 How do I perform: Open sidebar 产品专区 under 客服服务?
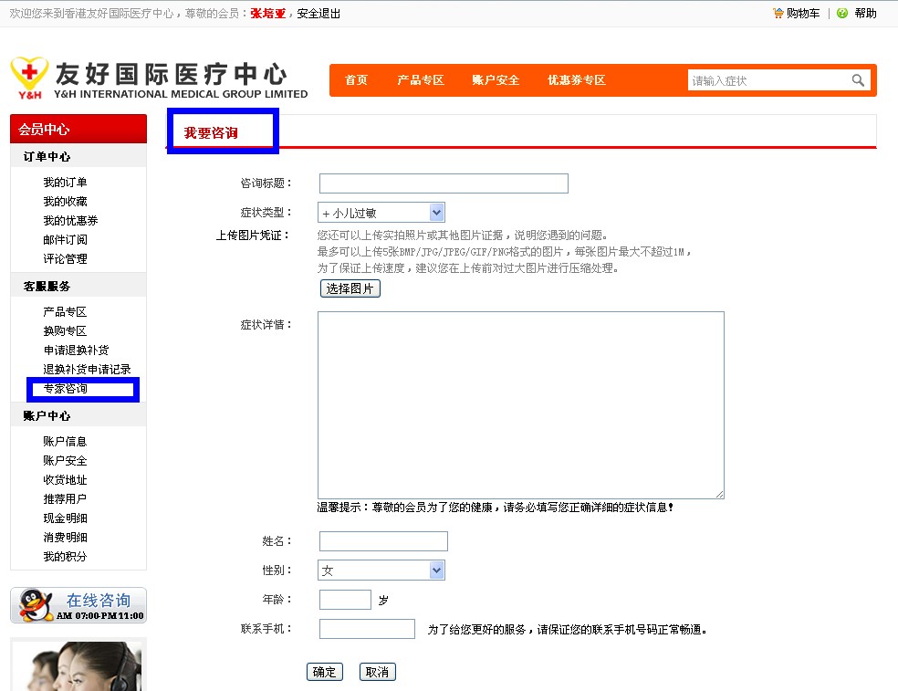[66, 311]
